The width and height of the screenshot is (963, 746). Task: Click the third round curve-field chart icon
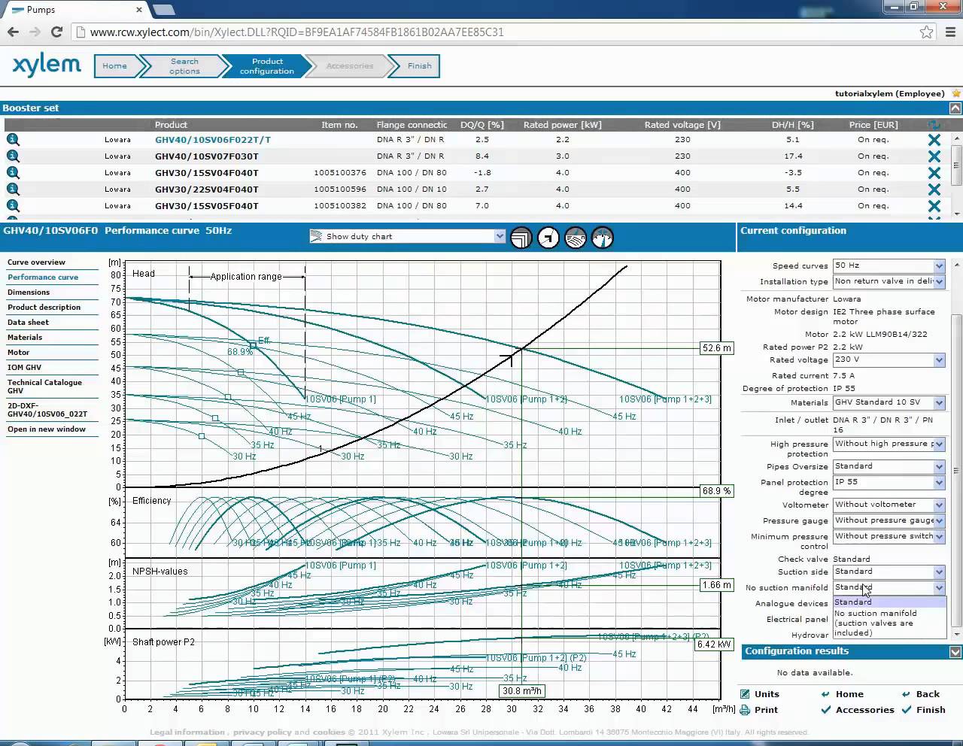pyautogui.click(x=576, y=238)
